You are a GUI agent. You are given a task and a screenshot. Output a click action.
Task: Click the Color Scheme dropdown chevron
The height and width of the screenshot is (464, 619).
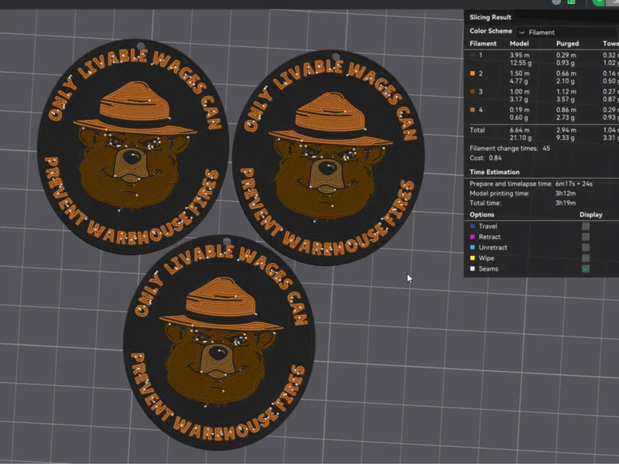coord(522,32)
